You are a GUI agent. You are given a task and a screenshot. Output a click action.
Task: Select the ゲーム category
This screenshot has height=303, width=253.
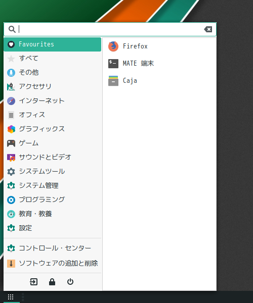coord(52,143)
